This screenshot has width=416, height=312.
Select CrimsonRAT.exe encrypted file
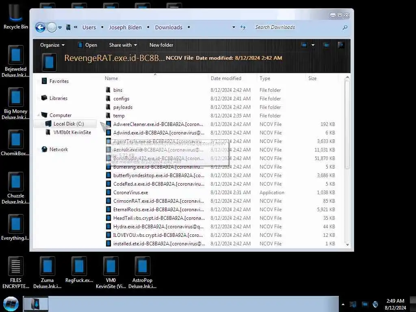[x=159, y=201]
